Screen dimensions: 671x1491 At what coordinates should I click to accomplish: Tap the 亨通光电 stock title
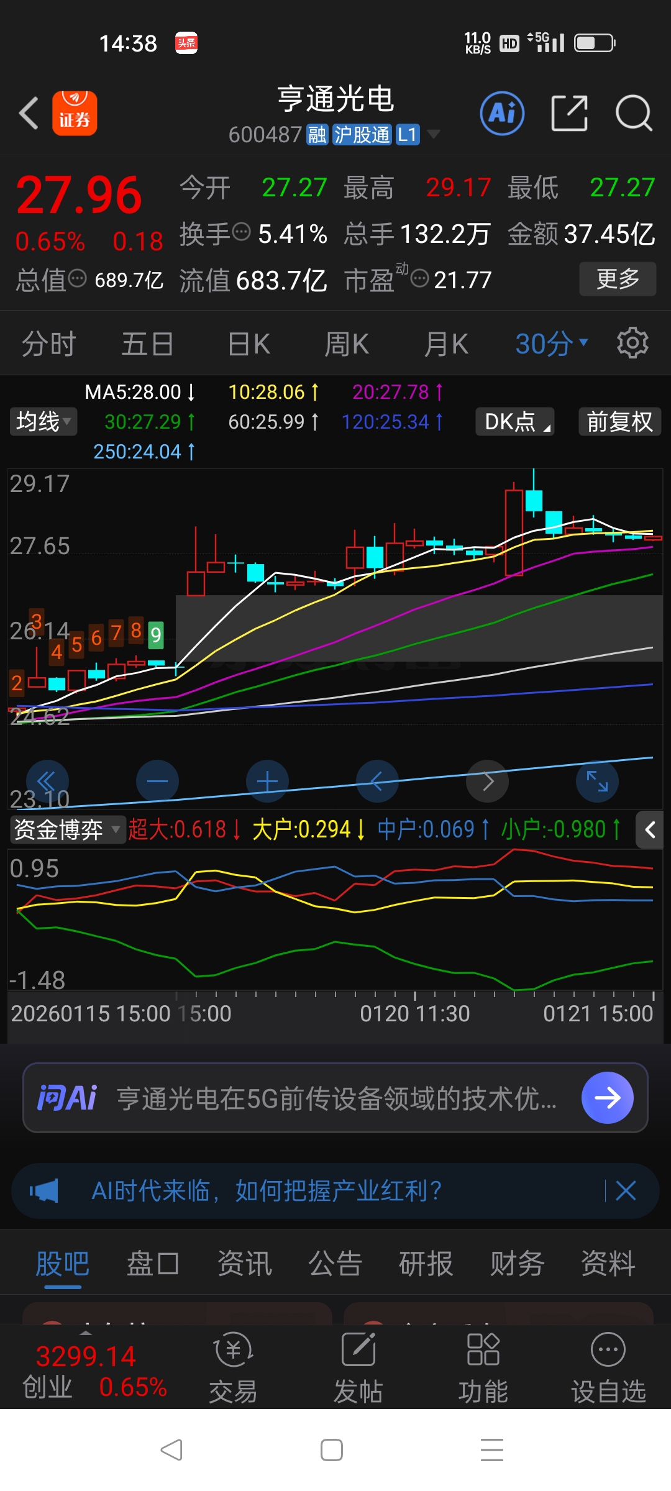pyautogui.click(x=335, y=99)
